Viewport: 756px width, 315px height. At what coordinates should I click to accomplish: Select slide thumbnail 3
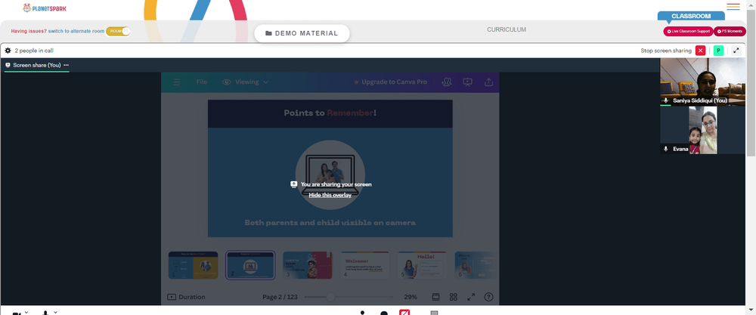click(x=308, y=265)
